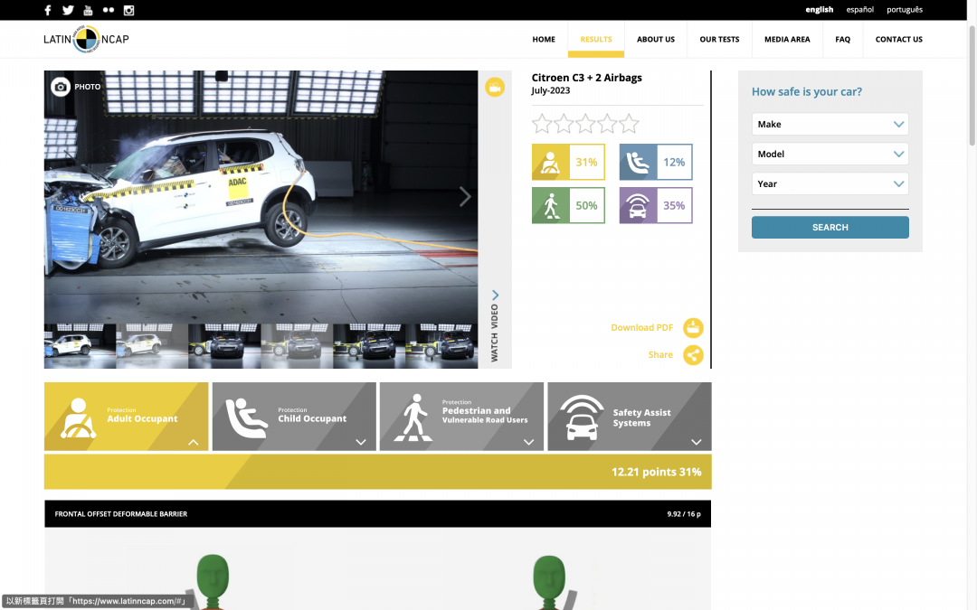Expand the Child Occupant protection section
The height and width of the screenshot is (610, 977).
(x=294, y=417)
